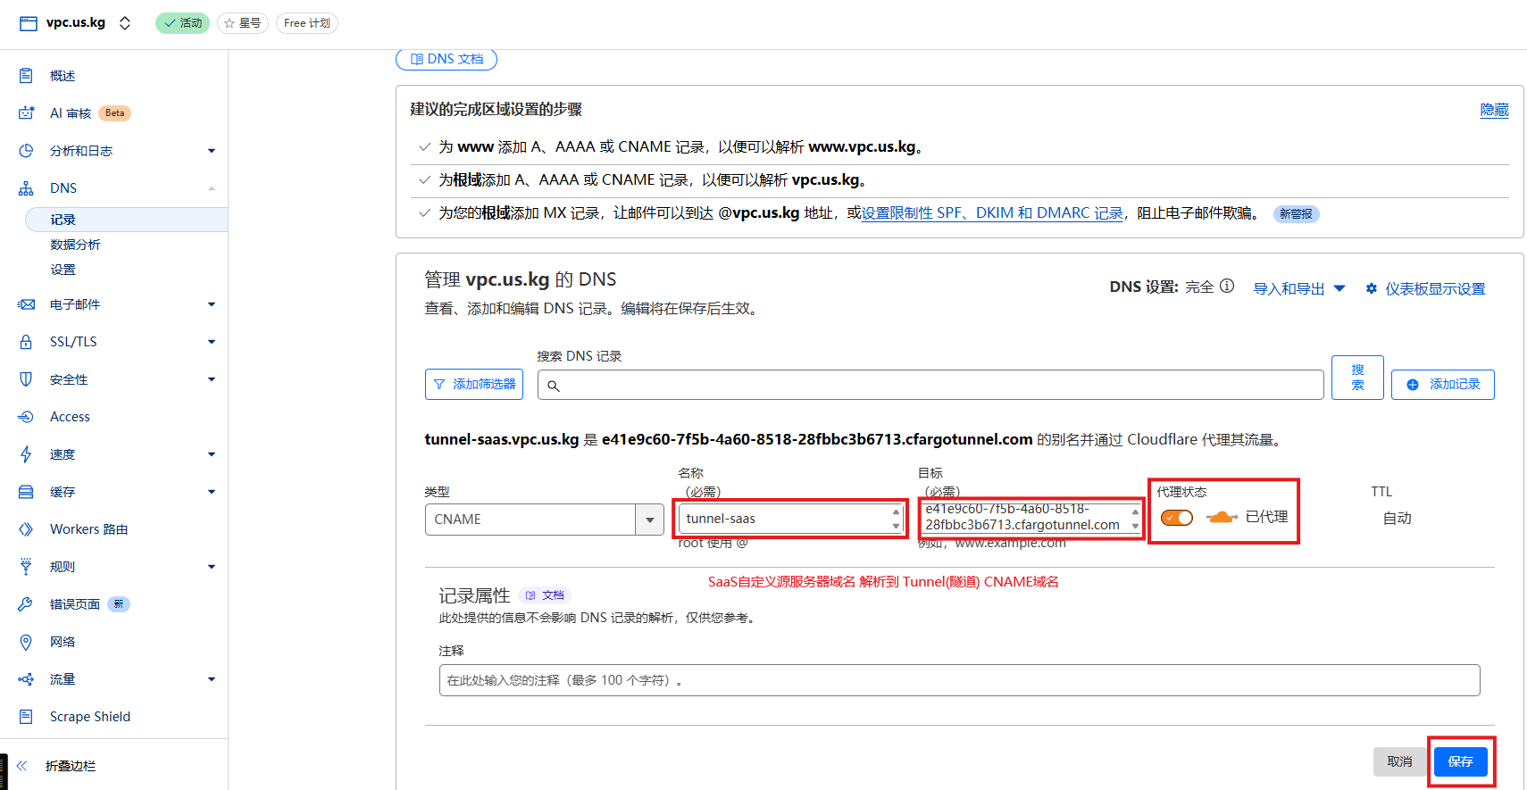Click the 隐藏 link

[x=1494, y=110]
